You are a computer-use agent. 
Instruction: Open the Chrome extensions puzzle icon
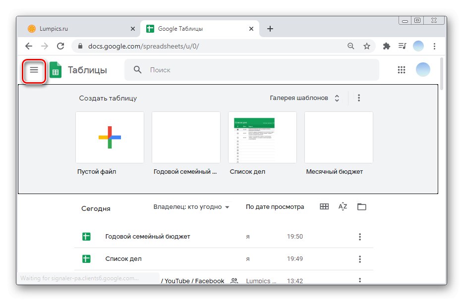[x=387, y=46]
